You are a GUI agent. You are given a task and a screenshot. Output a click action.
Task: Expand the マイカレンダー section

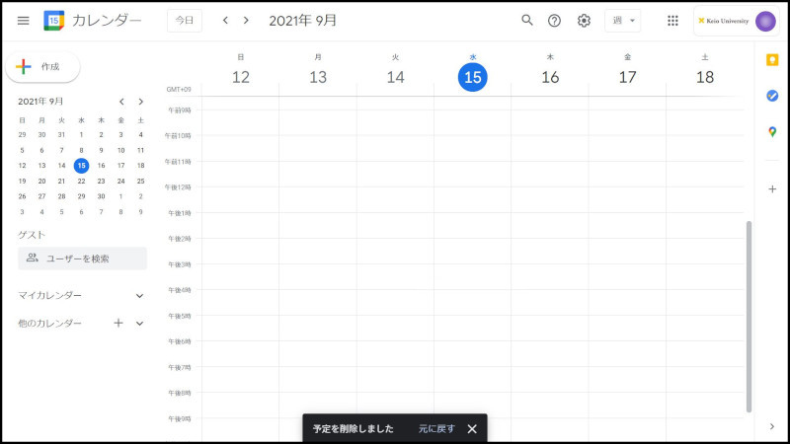139,295
